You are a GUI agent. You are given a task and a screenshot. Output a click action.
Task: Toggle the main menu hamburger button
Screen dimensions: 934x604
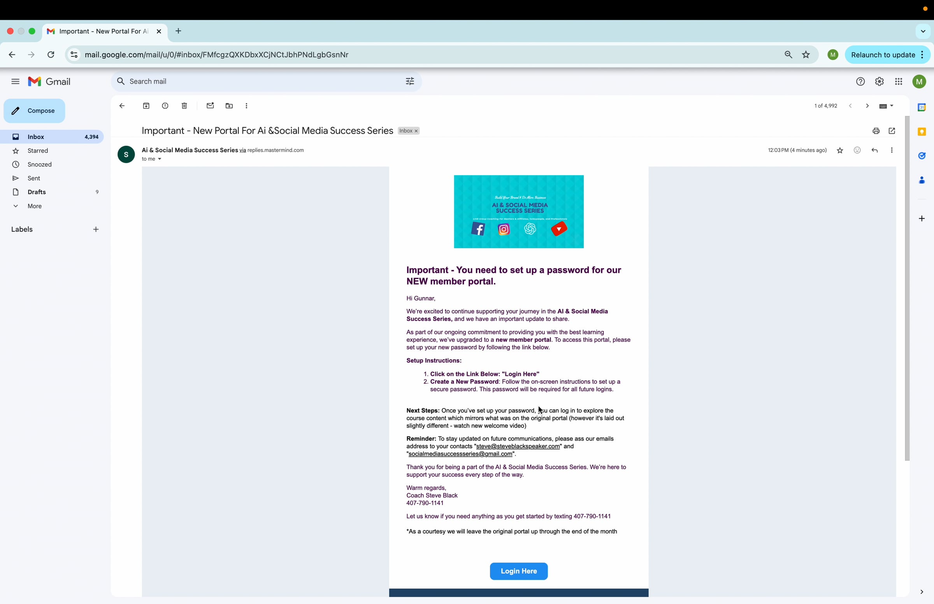(15, 81)
